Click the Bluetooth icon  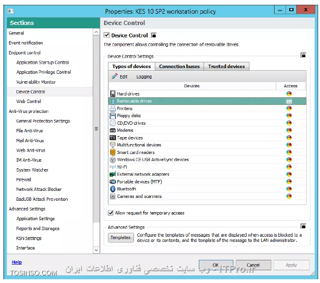click(x=113, y=189)
